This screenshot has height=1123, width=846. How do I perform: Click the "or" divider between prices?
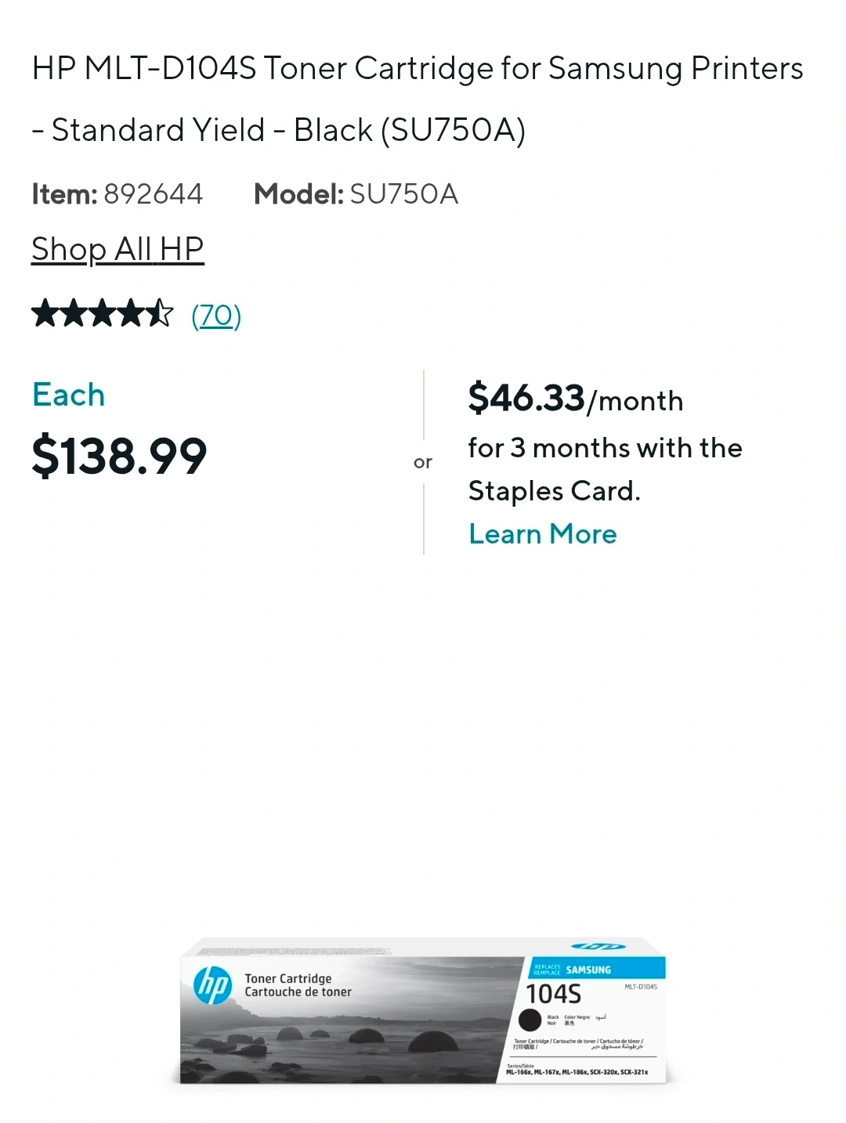coord(423,463)
